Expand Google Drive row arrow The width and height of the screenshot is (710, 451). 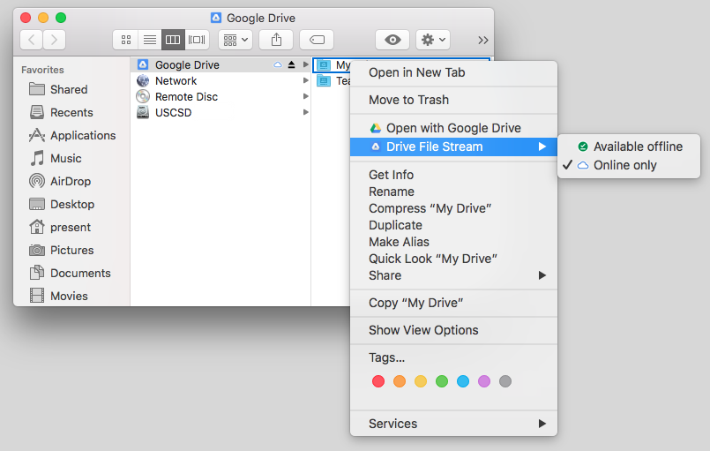tap(306, 64)
